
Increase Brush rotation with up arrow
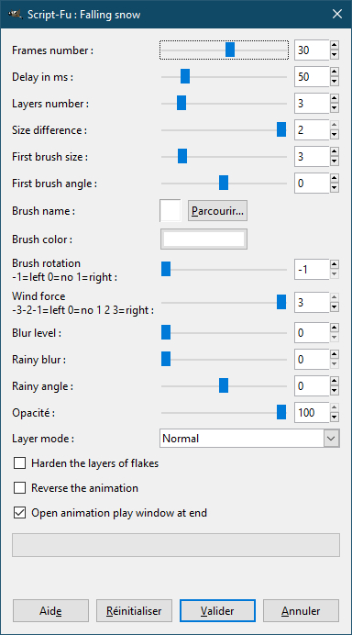(x=335, y=265)
